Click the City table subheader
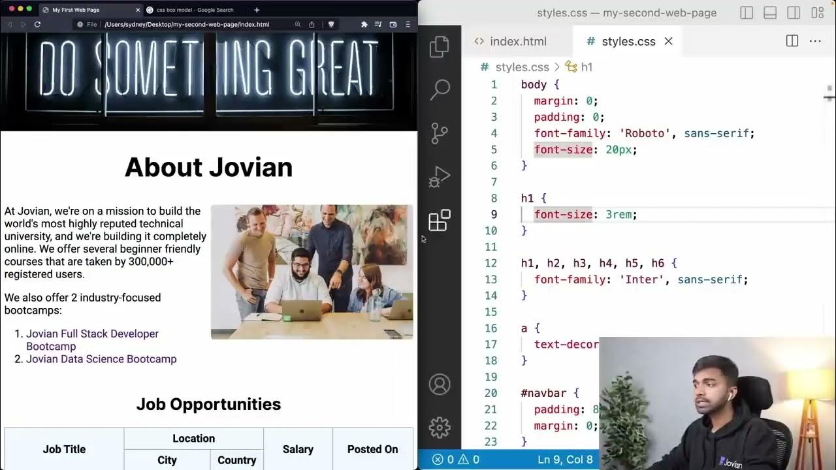The image size is (836, 470). click(x=167, y=460)
